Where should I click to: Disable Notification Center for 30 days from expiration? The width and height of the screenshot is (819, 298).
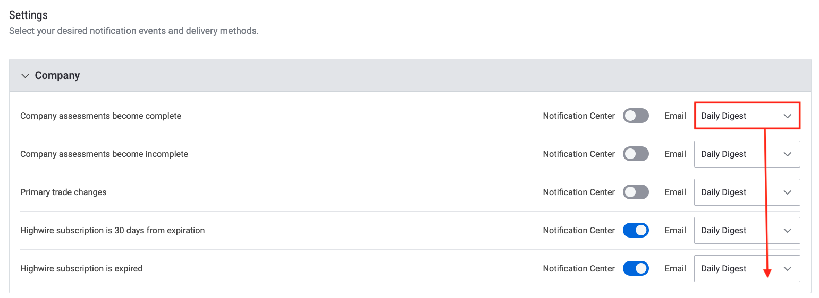[x=636, y=230]
